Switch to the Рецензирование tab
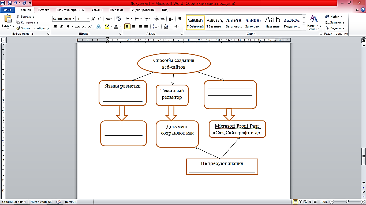Image resolution: width=366 pixels, height=205 pixels. [x=142, y=10]
